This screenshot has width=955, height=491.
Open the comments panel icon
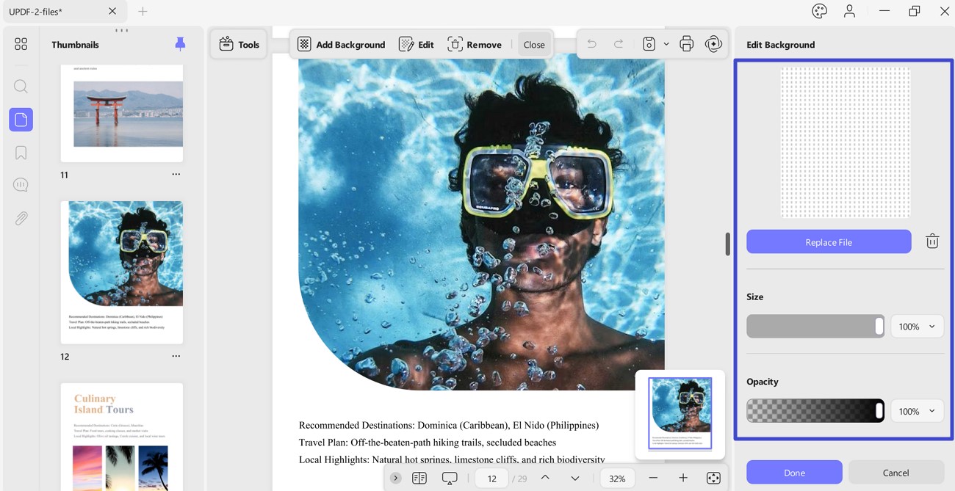point(21,185)
